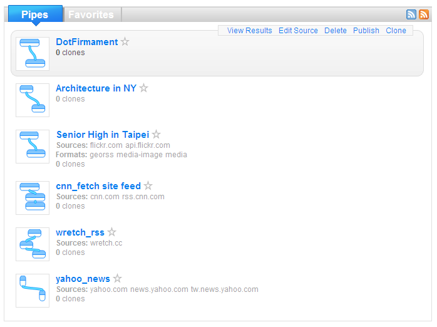Toggle favorite star for Architecture in NY

144,88
